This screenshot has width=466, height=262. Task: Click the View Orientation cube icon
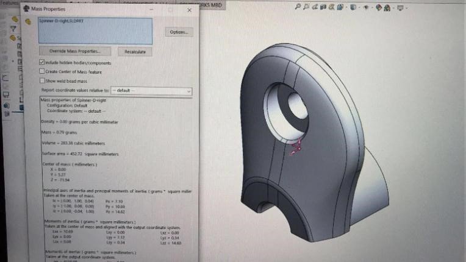tap(340, 7)
